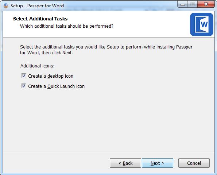Screen dimensions: 217x175
Task: Click the blue Passper Word logo
Action: [201, 24]
